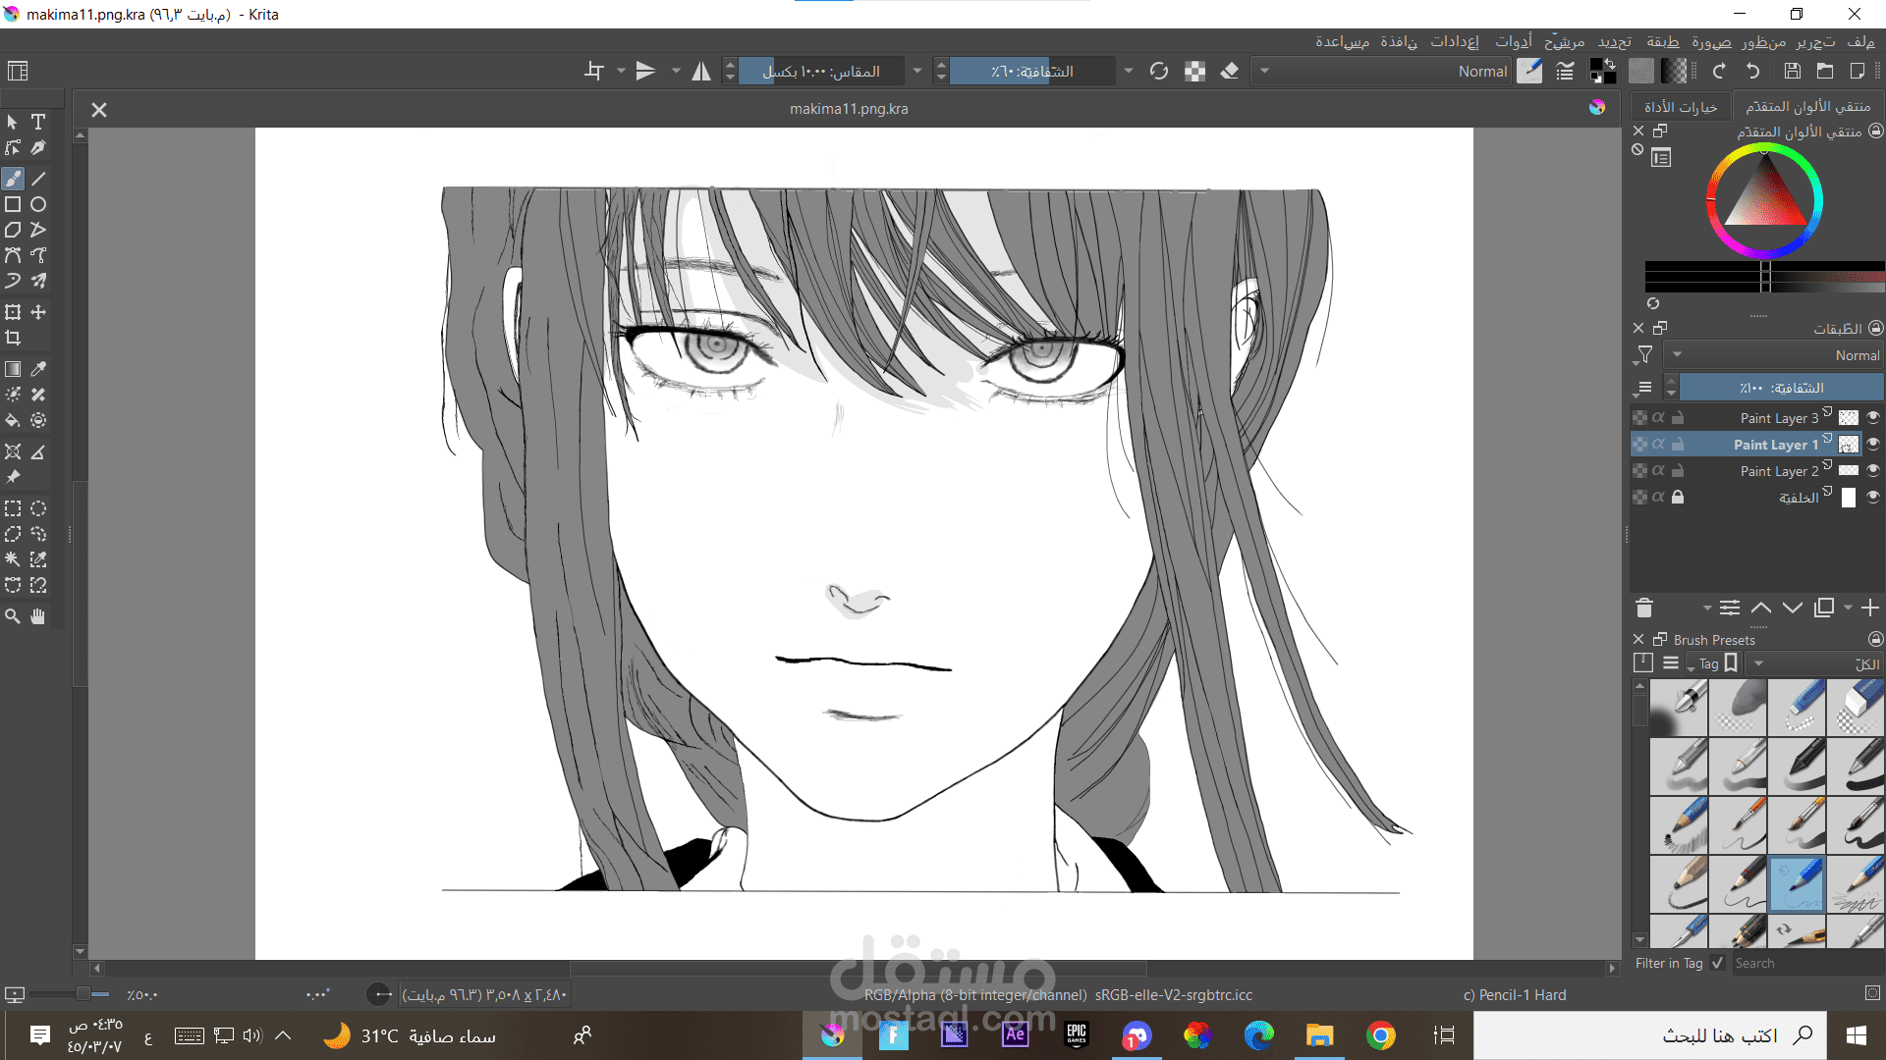This screenshot has width=1886, height=1060.
Task: Unlock the الخلفية background layer
Action: pos(1679,497)
